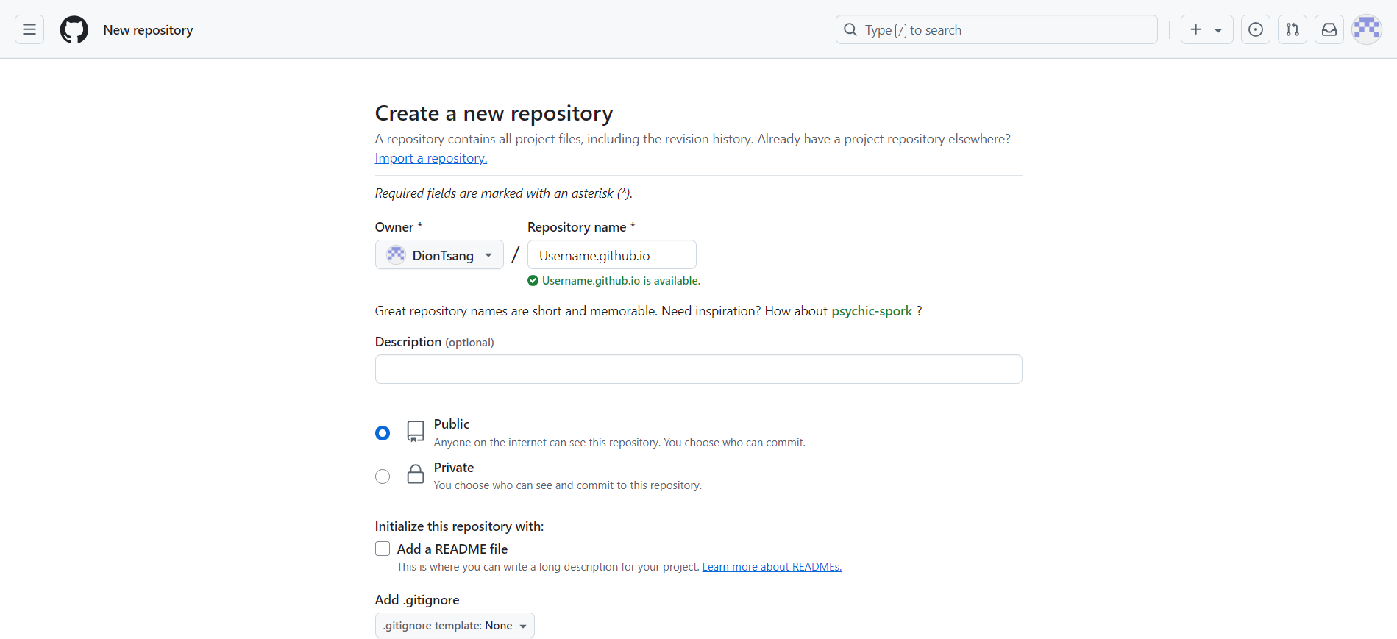Click the New repository header title

(x=148, y=30)
